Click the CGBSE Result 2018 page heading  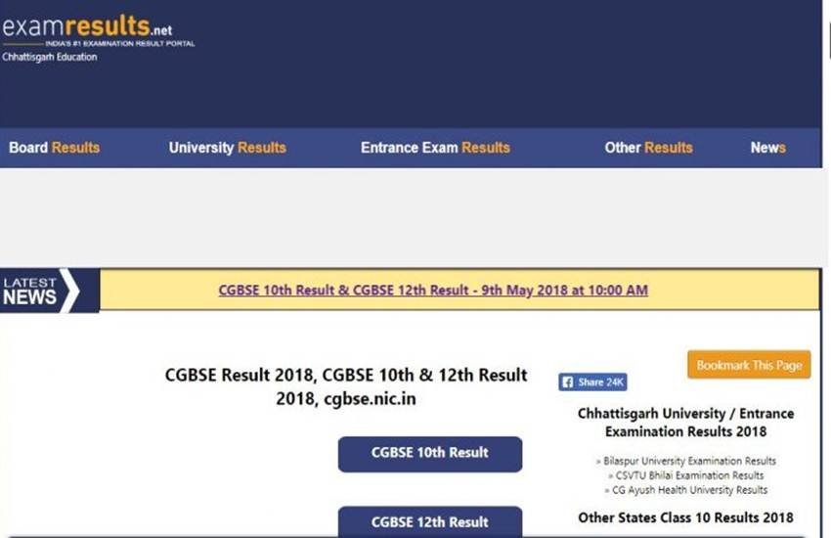(346, 386)
